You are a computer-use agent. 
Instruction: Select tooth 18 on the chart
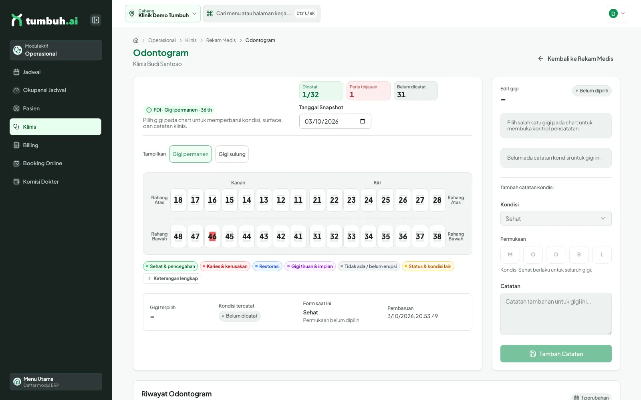(178, 200)
